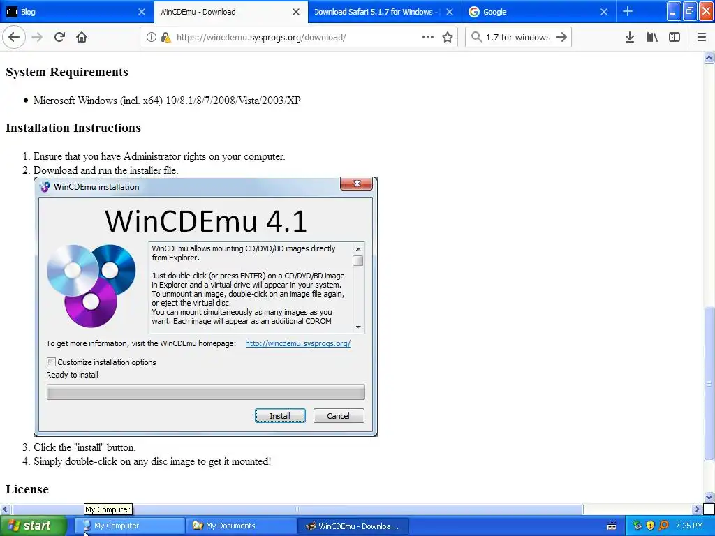Click the search box with '1.7 for windows'
Screen dimensions: 715x536
(518, 37)
